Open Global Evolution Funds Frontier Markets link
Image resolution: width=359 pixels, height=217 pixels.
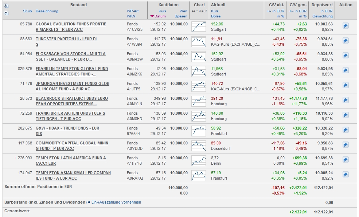point(71,26)
